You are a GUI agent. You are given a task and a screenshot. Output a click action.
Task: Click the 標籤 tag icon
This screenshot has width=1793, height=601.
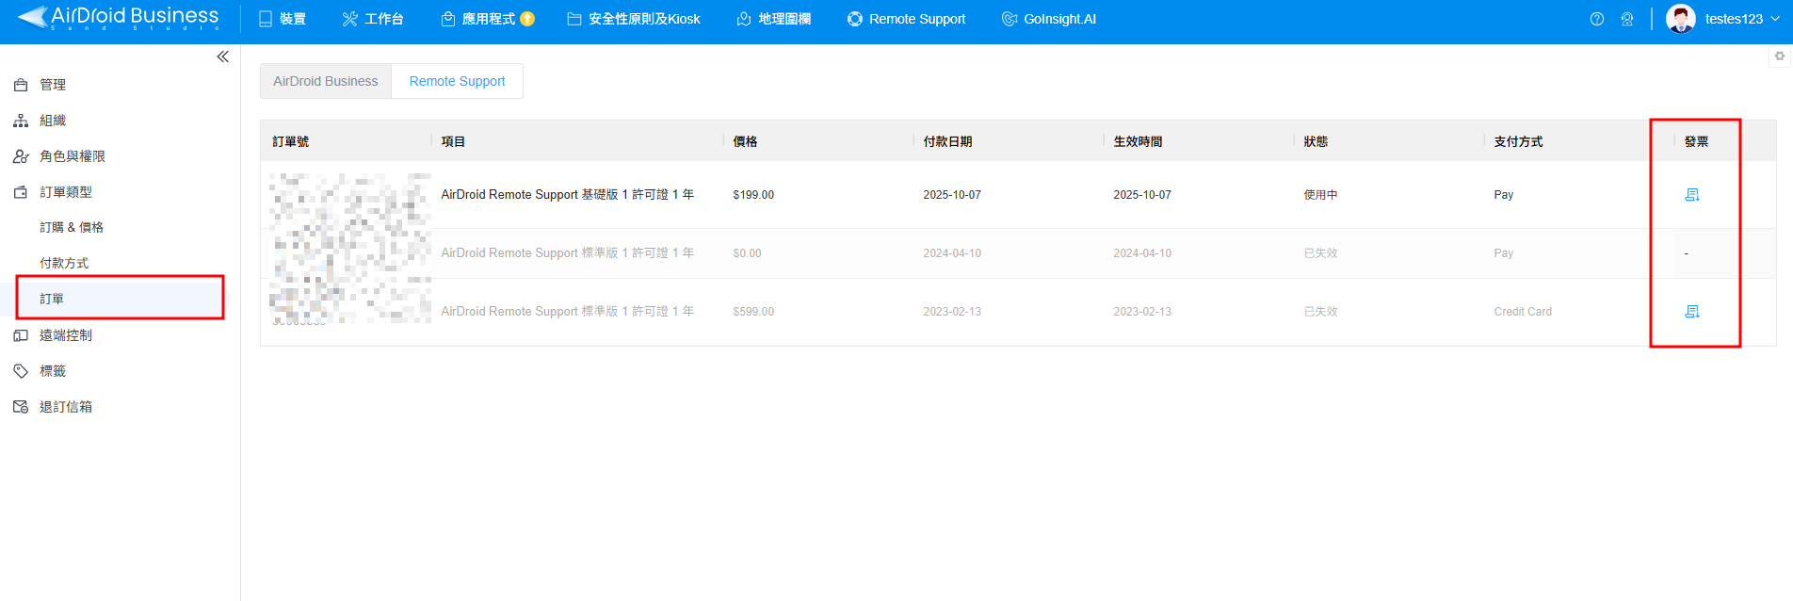(x=21, y=371)
